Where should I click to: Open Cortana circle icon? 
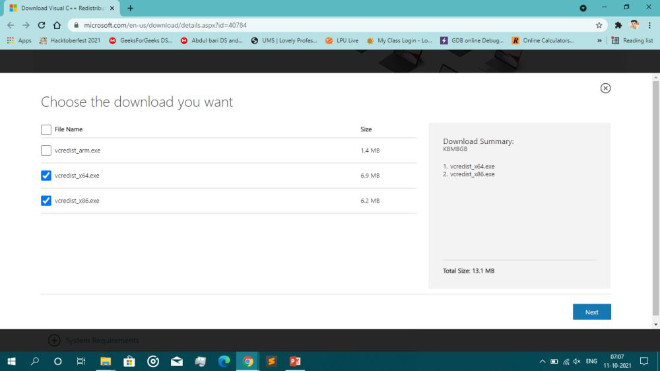click(x=58, y=361)
